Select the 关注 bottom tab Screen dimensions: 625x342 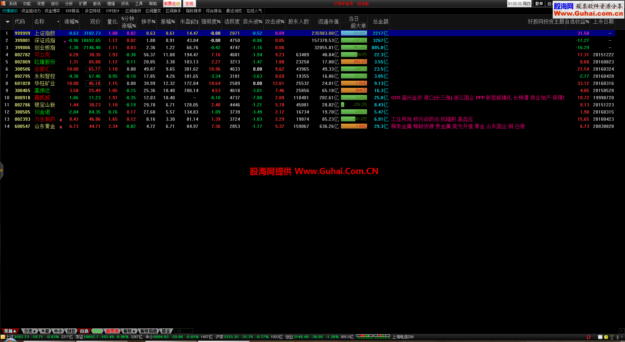[x=97, y=331]
